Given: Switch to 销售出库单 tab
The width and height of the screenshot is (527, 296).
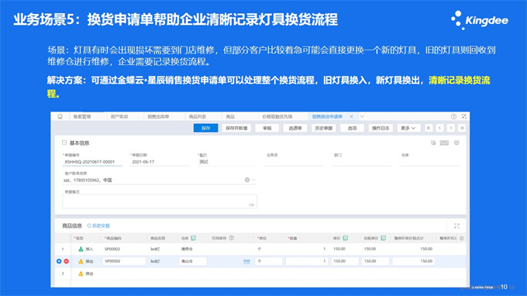Looking at the screenshot, I should 158,116.
